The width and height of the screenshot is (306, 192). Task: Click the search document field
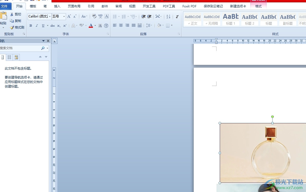click(x=20, y=48)
